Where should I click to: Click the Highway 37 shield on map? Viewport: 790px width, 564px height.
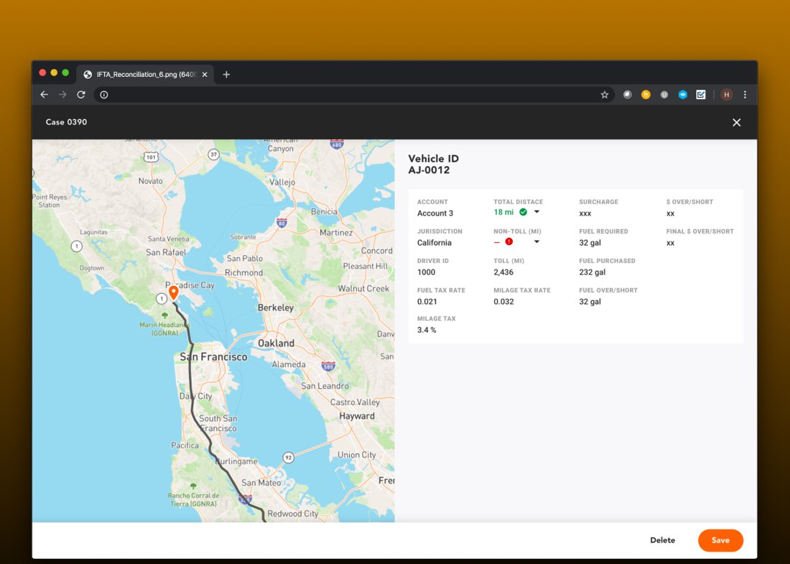click(213, 154)
